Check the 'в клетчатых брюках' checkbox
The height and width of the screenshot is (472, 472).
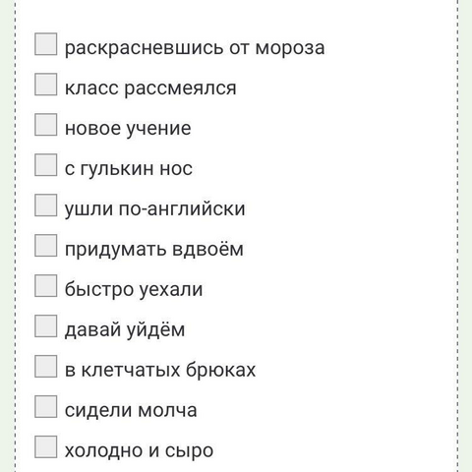coord(46,367)
